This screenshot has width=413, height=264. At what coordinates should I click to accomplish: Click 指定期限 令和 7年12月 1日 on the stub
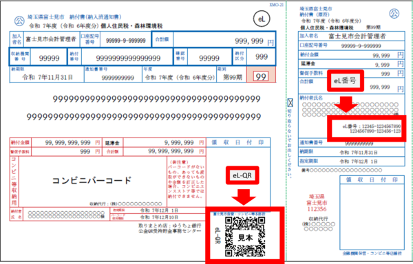(358, 161)
